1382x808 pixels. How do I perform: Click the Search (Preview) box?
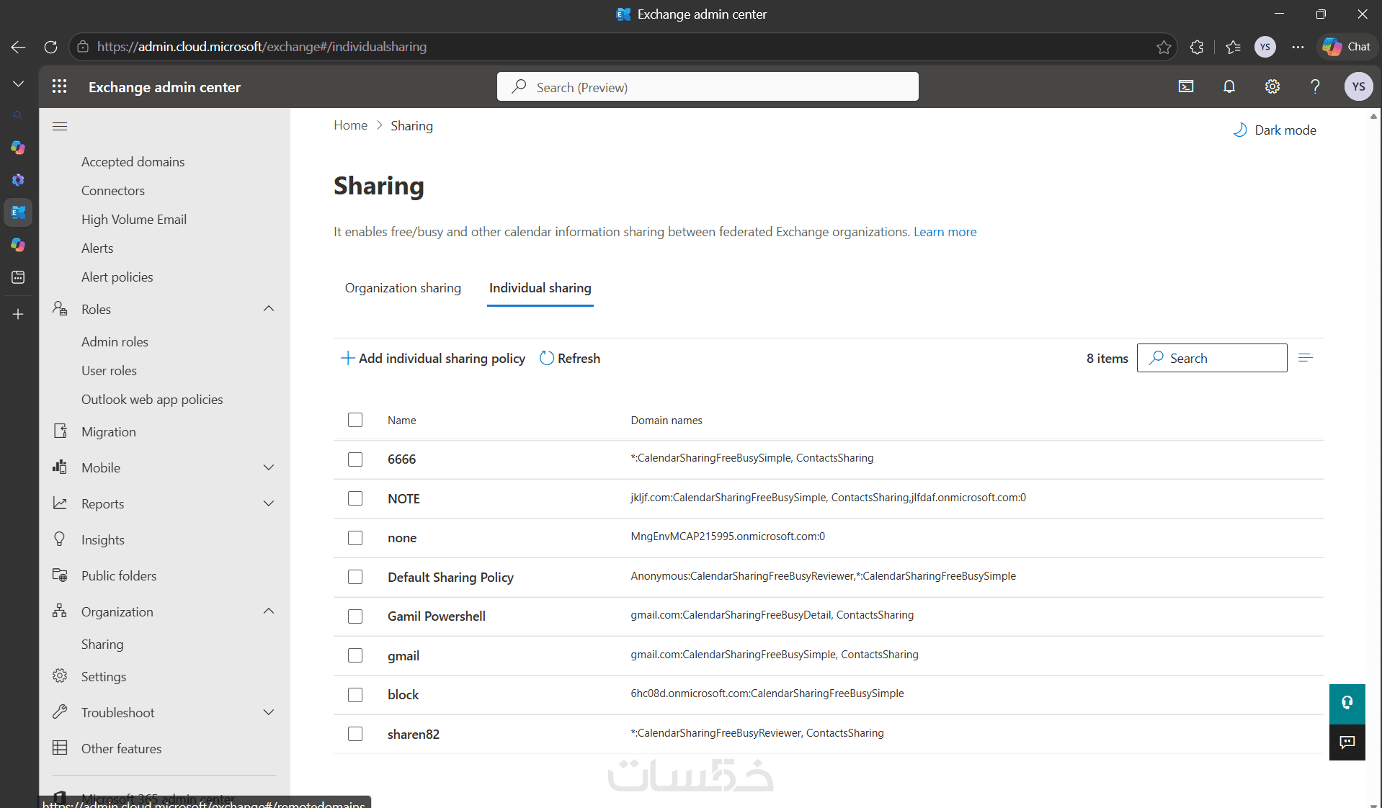pos(708,87)
